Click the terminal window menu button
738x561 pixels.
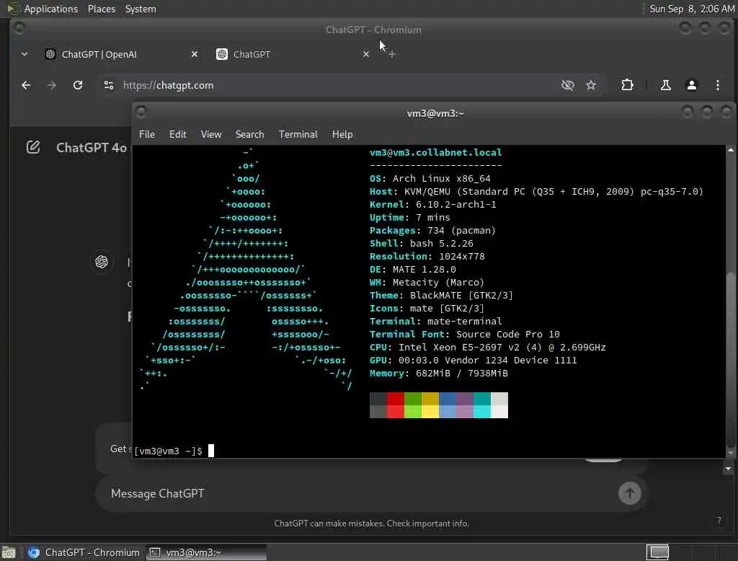point(141,112)
